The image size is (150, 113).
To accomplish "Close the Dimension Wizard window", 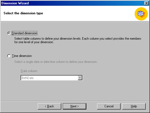I will [146, 3].
